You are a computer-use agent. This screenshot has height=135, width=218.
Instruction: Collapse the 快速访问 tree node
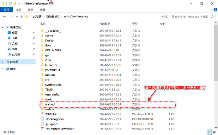[3, 27]
